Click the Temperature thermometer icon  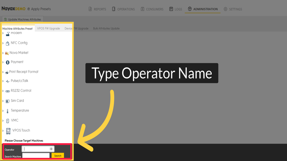pos(7,111)
